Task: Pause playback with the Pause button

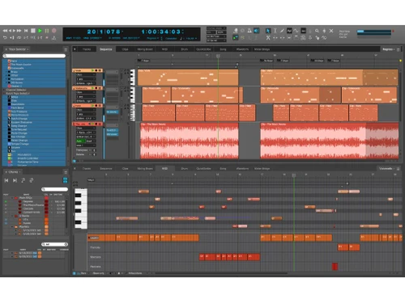Action: [47, 31]
